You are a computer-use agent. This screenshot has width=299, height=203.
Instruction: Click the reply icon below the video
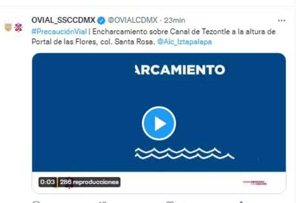coord(36,202)
